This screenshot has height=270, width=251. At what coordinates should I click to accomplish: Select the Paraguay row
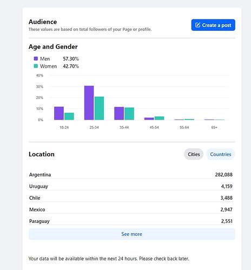pyautogui.click(x=131, y=221)
